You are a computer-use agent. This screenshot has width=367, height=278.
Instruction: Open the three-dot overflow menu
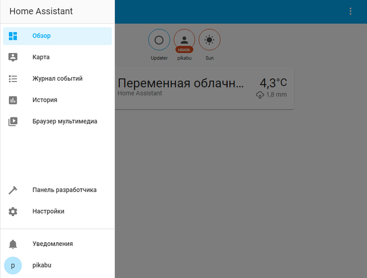[350, 11]
